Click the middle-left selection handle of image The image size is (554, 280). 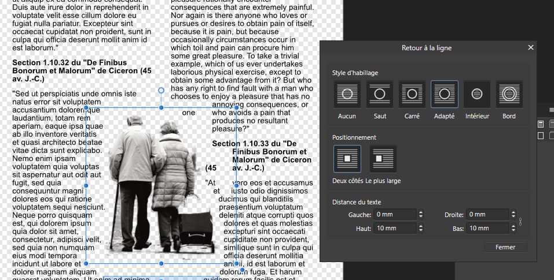click(x=86, y=185)
